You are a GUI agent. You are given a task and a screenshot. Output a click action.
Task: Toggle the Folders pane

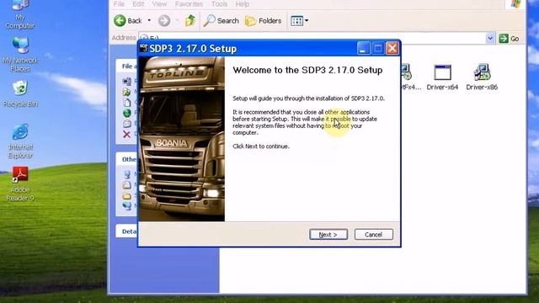(x=264, y=20)
